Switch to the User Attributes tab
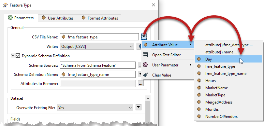 [x=58, y=18]
